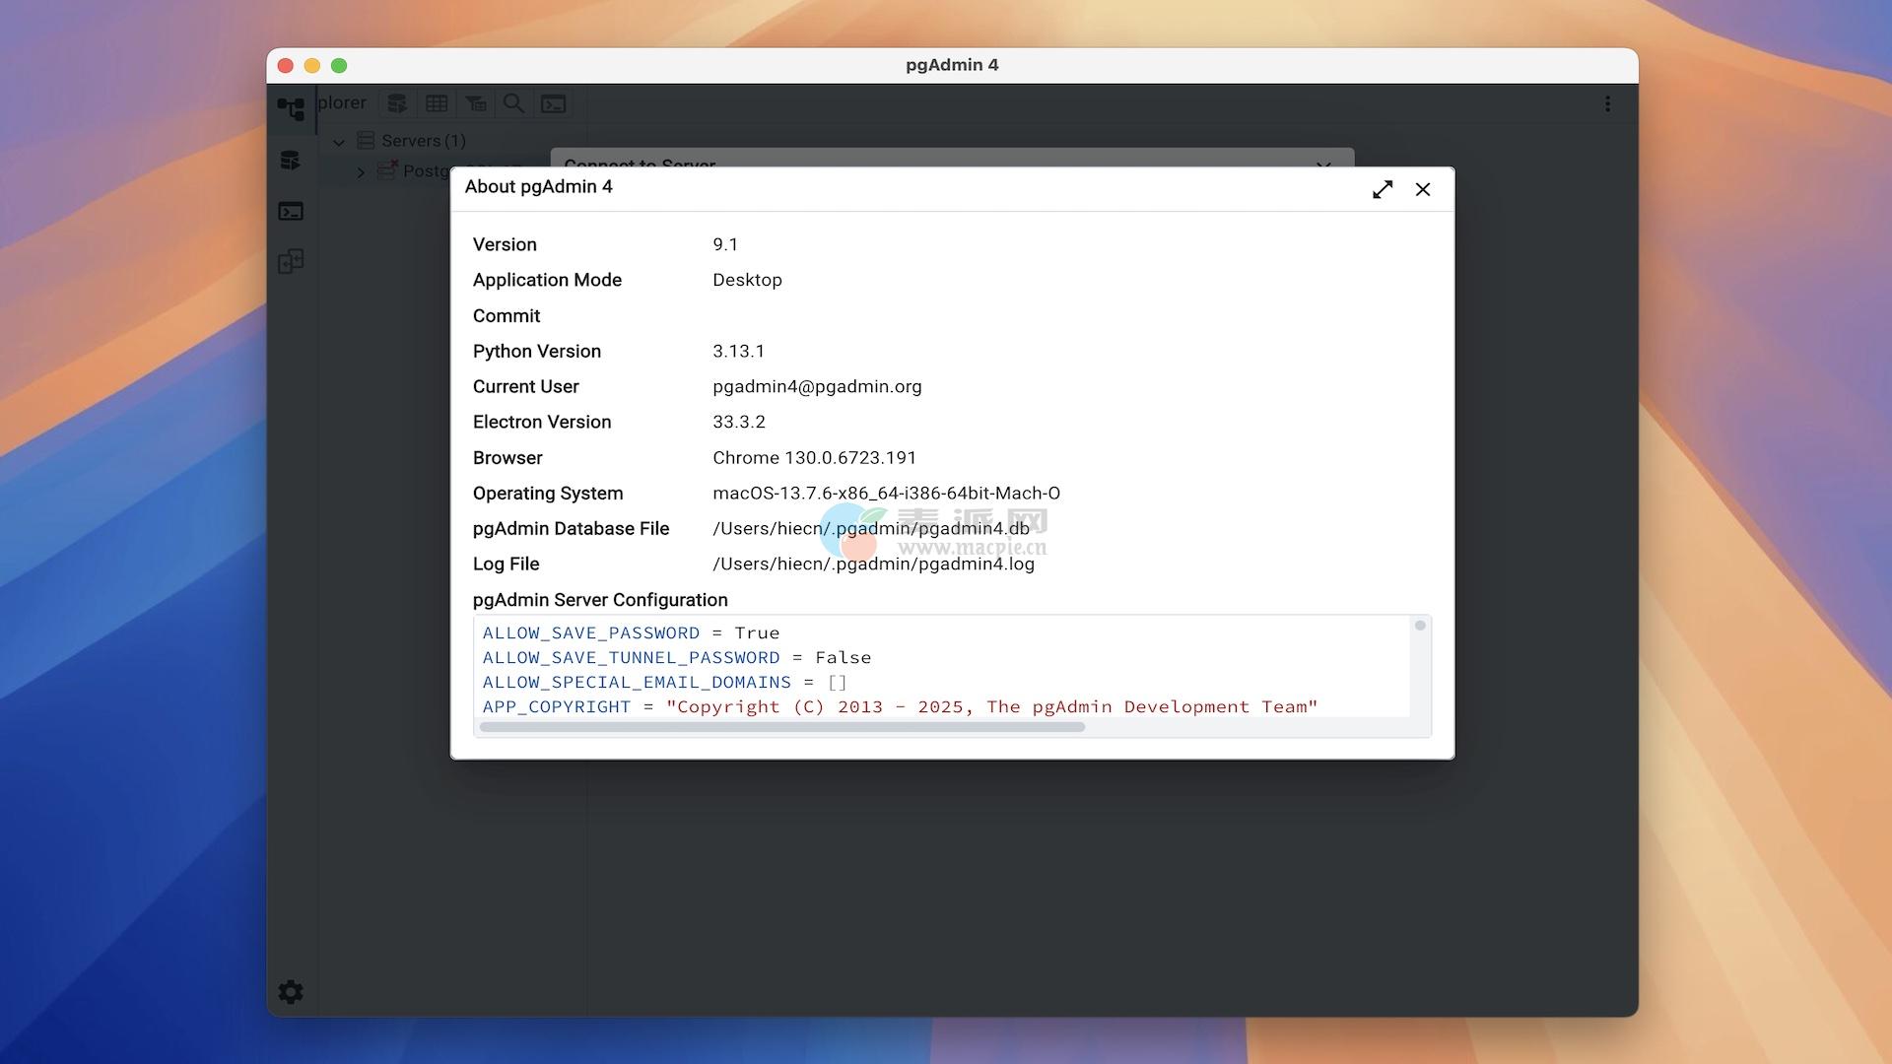Open the database servers sidebar icon
This screenshot has height=1064, width=1892.
point(291,160)
